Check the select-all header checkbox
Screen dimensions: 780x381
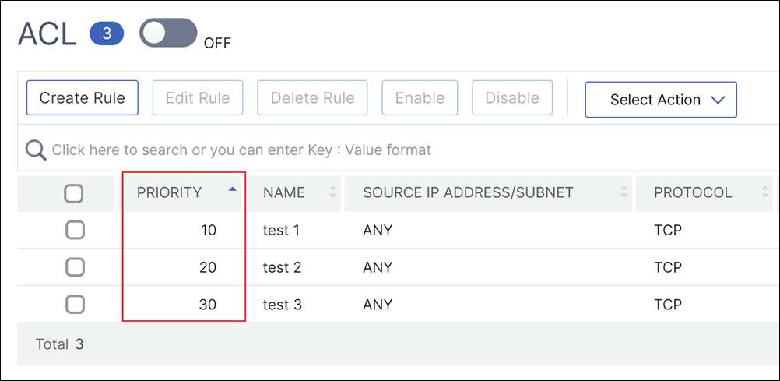(x=74, y=193)
